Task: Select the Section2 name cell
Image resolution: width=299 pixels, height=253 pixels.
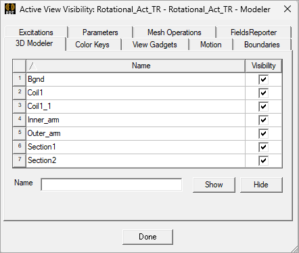Action: (x=136, y=160)
